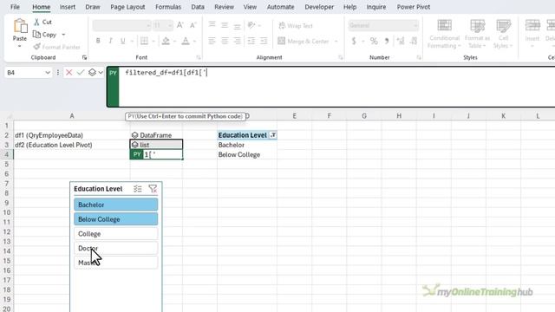Click Merge & Center button
Screen dimensions: 555x312
pyautogui.click(x=304, y=41)
